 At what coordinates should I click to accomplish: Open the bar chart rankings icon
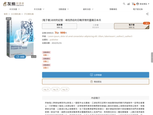pos(129,4)
